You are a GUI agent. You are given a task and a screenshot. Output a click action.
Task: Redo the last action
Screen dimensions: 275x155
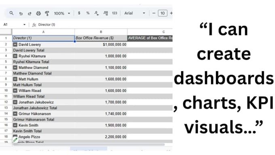[30, 13]
